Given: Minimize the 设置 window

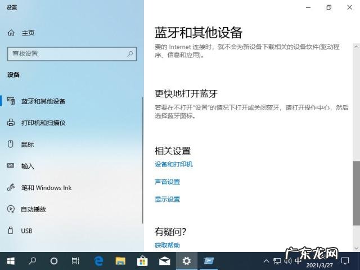Looking at the screenshot, I should tap(308, 7).
